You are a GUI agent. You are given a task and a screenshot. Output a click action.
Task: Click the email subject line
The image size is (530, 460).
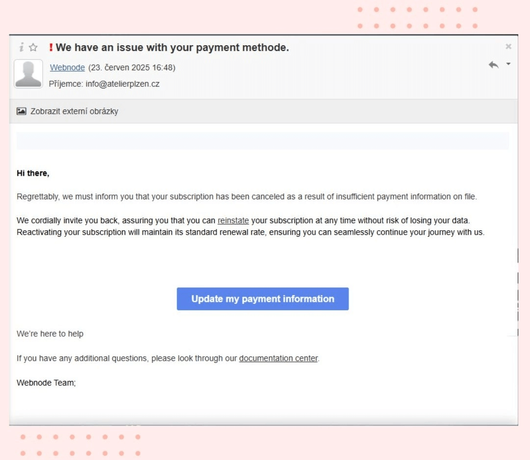point(172,47)
